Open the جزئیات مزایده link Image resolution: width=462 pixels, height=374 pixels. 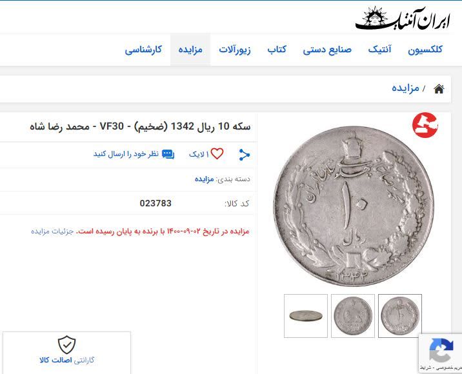click(52, 231)
